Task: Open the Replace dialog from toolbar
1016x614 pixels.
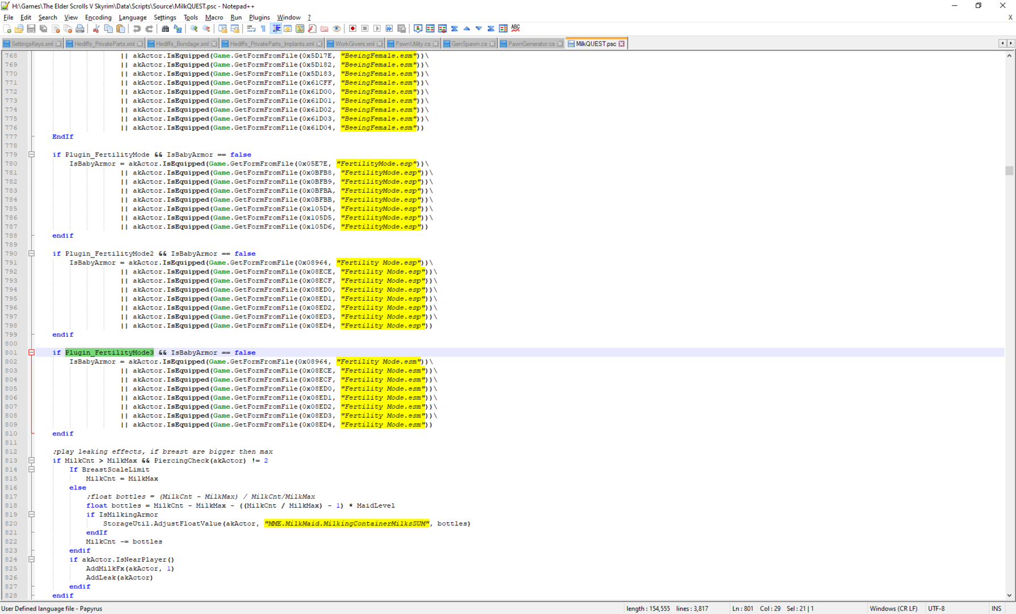Action: point(177,28)
